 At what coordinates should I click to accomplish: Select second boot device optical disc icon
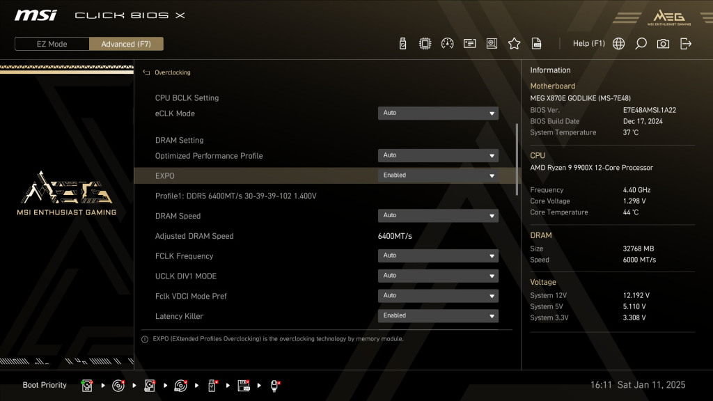[118, 386]
